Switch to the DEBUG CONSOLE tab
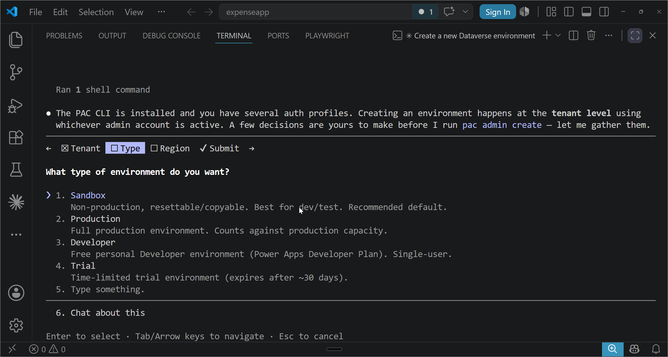Screen dimensions: 668x357 pyautogui.click(x=171, y=35)
